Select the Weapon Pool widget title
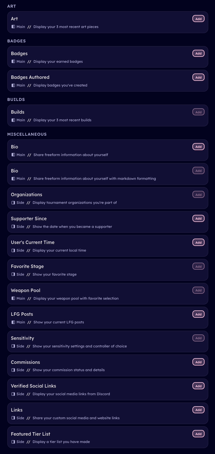This screenshot has width=215, height=454. click(26, 291)
